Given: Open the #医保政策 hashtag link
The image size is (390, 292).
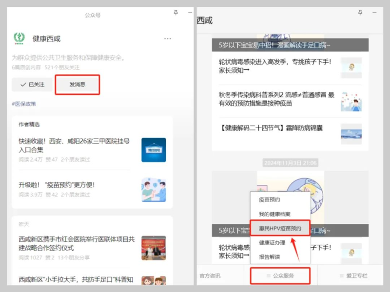Looking at the screenshot, I should pos(24,104).
